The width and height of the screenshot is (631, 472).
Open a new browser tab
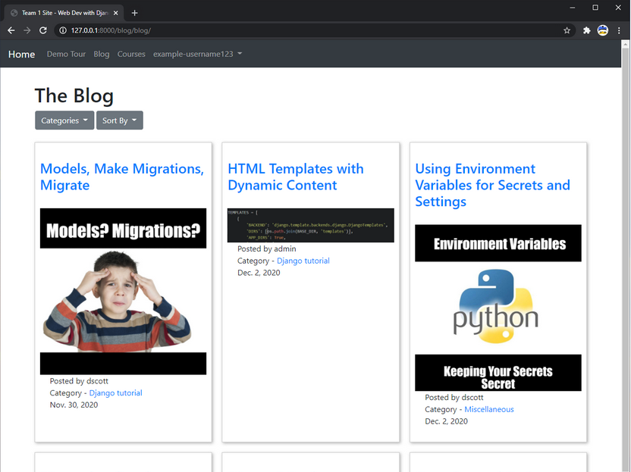pos(135,13)
